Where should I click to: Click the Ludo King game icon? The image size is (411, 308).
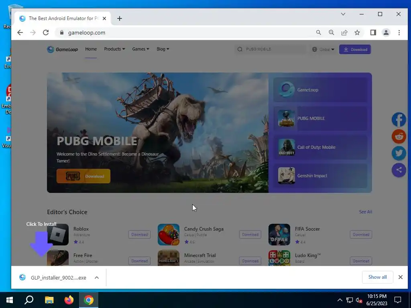click(x=279, y=258)
